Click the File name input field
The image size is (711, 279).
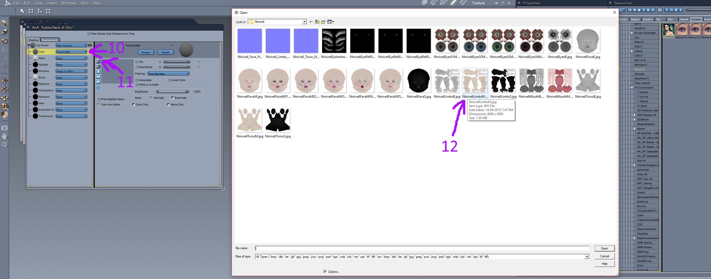click(x=422, y=248)
